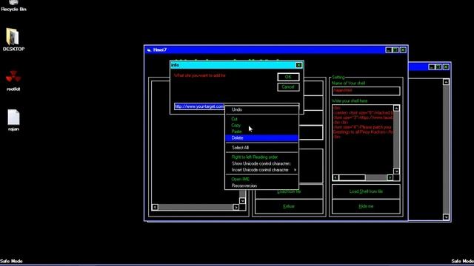Expand Insert Unicode control character submenu
The width and height of the screenshot is (474, 266).
(x=261, y=170)
